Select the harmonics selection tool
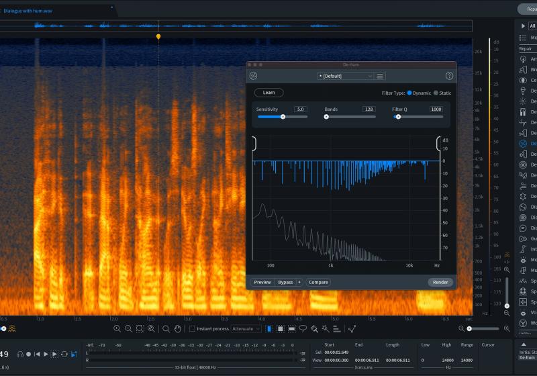The width and height of the screenshot is (537, 376). [337, 329]
